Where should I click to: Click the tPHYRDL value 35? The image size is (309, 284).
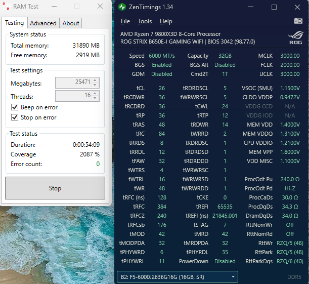coord(225,252)
